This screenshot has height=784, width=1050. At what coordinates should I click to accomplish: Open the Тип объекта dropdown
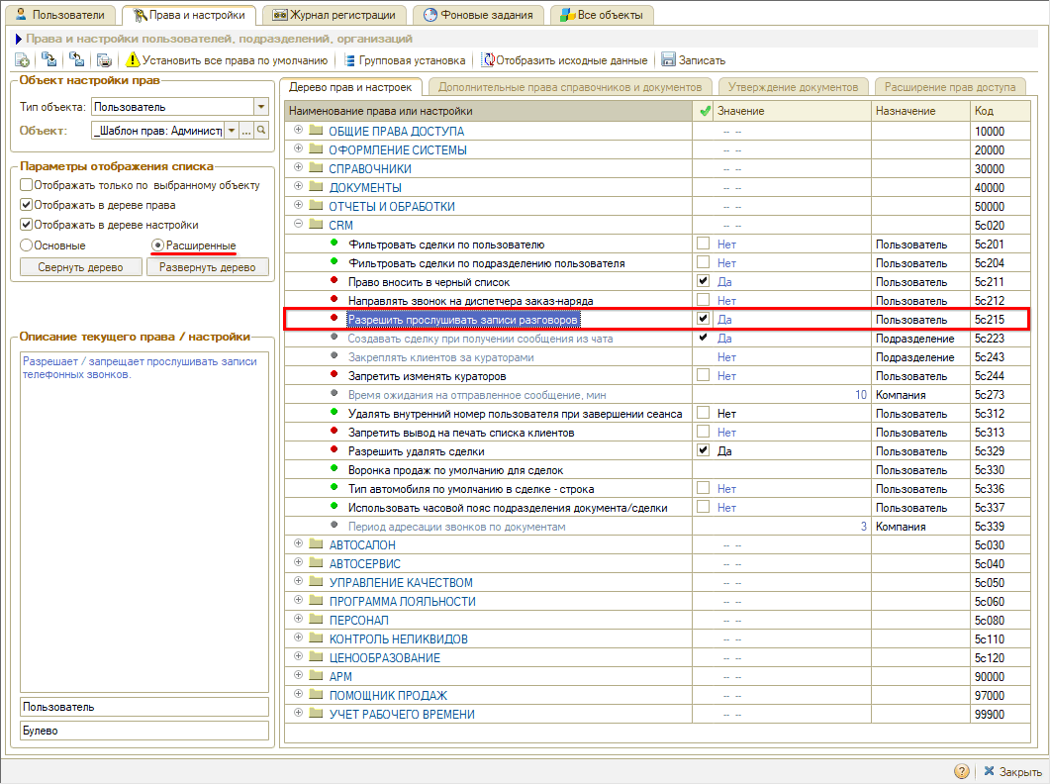point(261,107)
